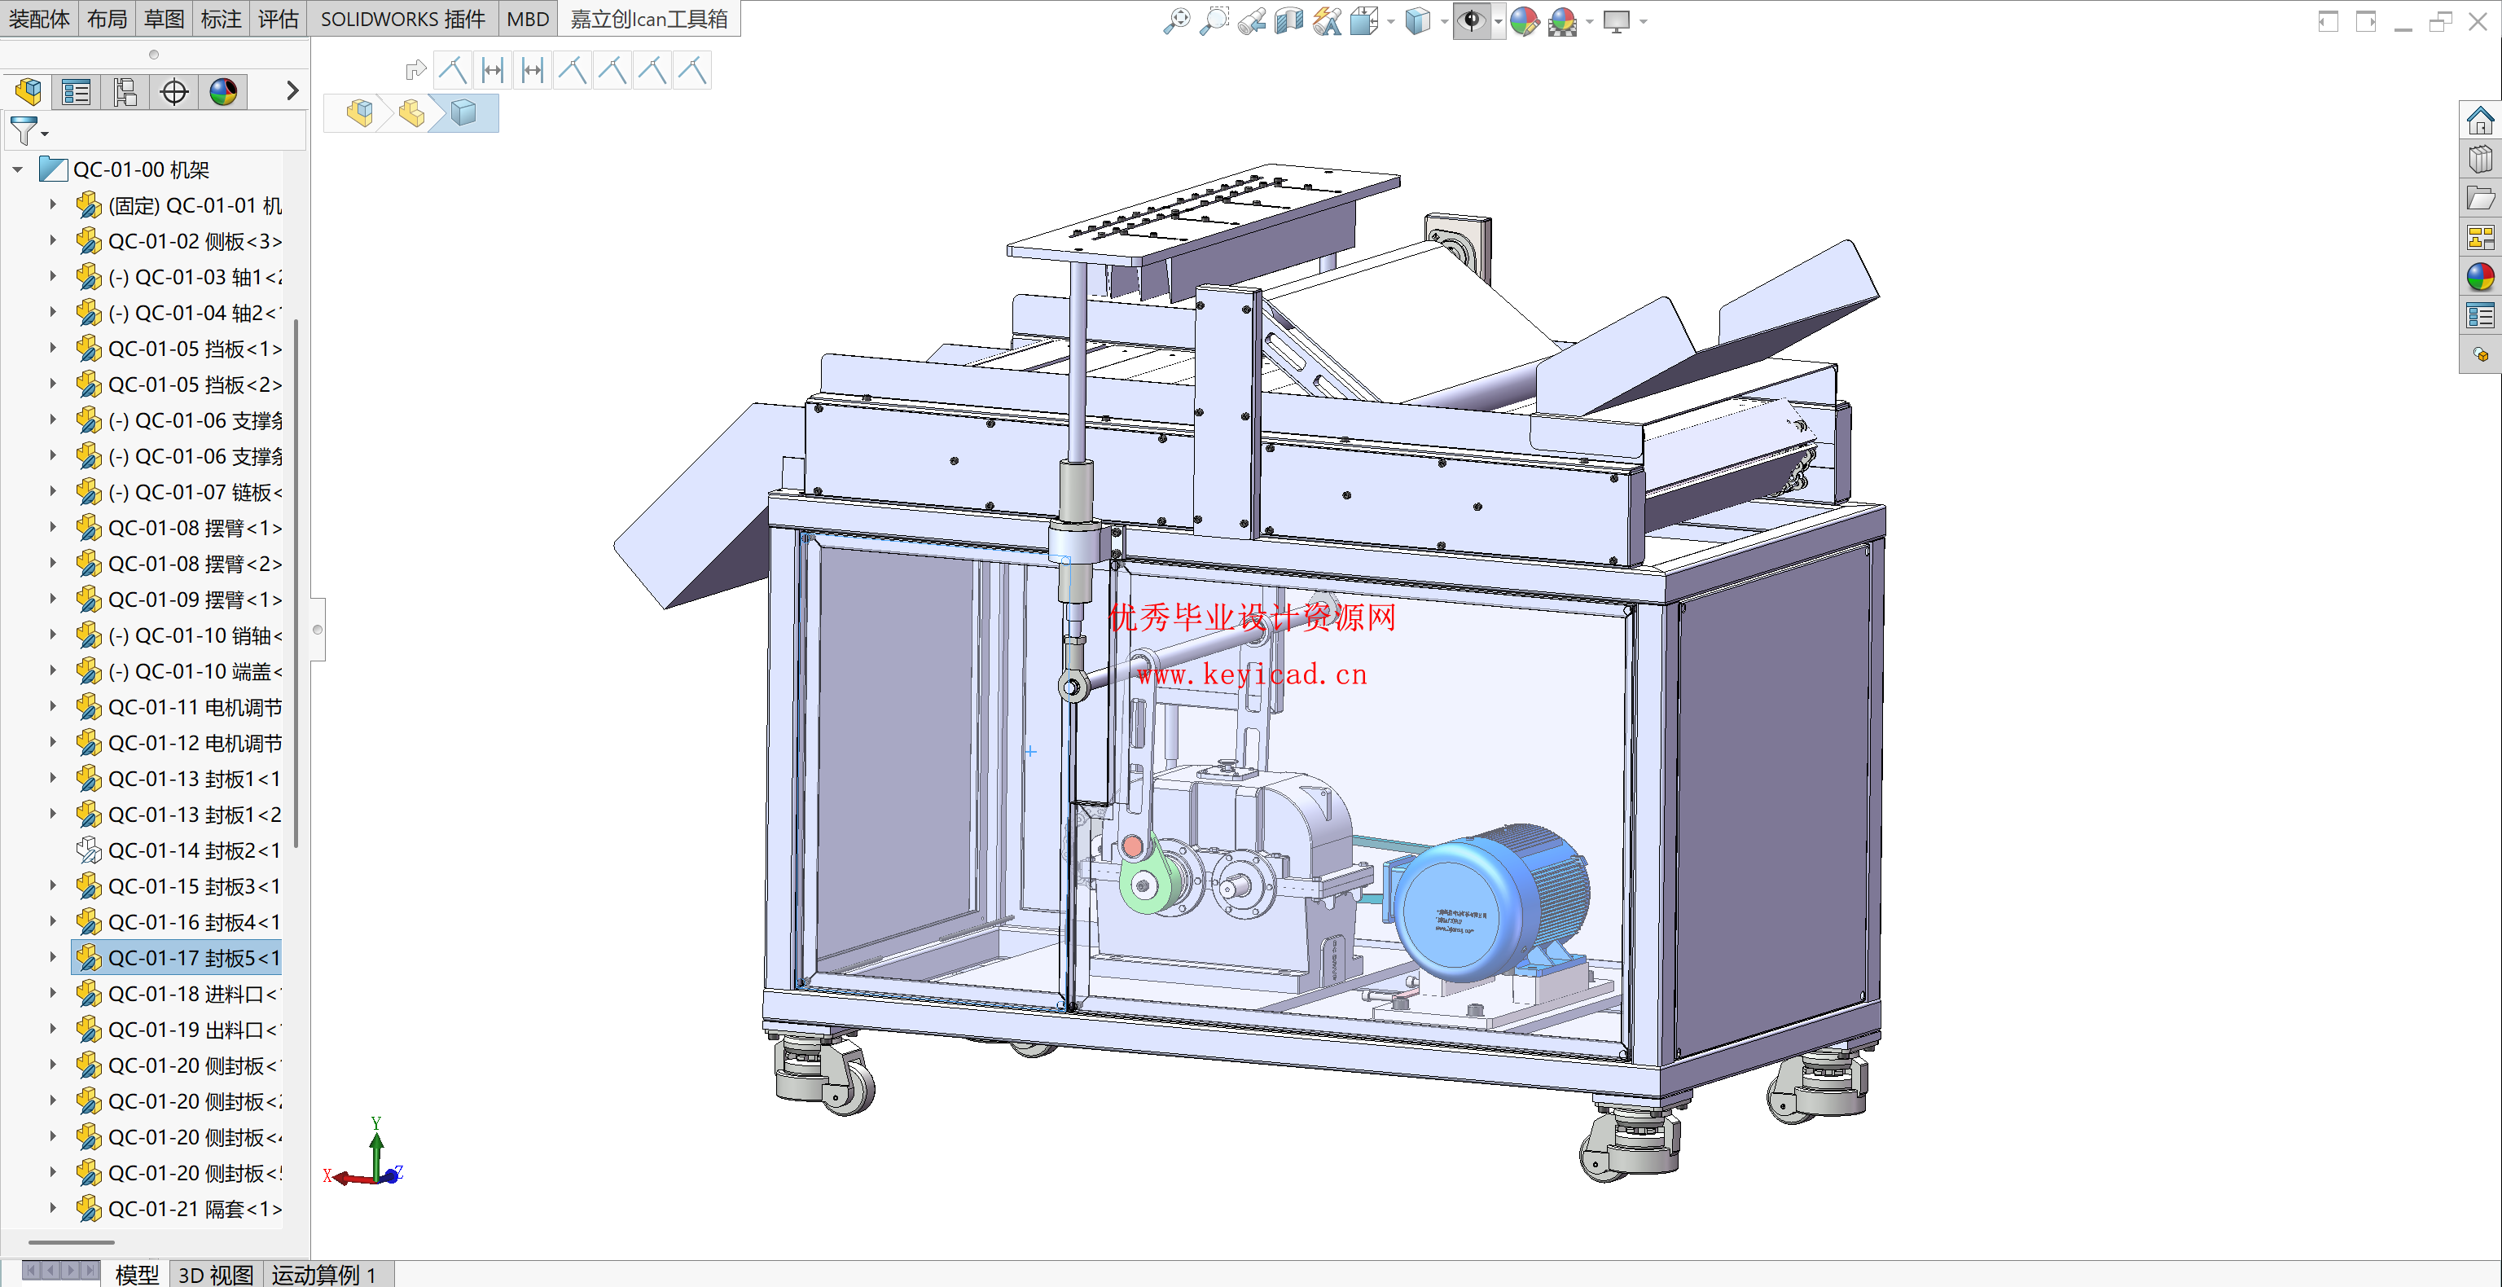
Task: Collapse the QC-01-00 机架 root node
Action: tap(17, 170)
